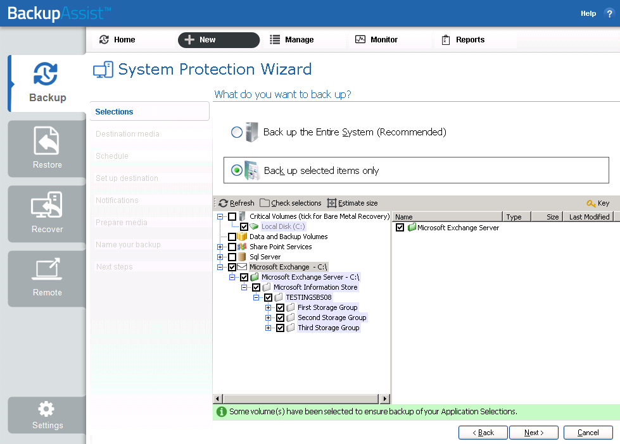Click the Next button
The image size is (620, 444).
(x=534, y=433)
